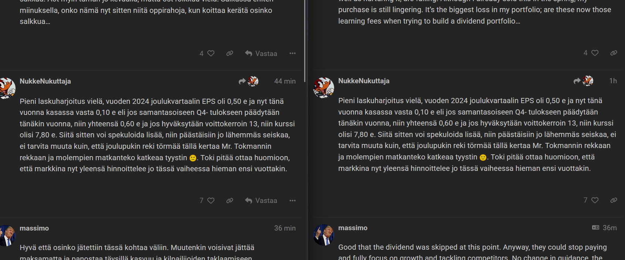
Task: Reply with Vastaa on top left post
Action: pyautogui.click(x=261, y=53)
